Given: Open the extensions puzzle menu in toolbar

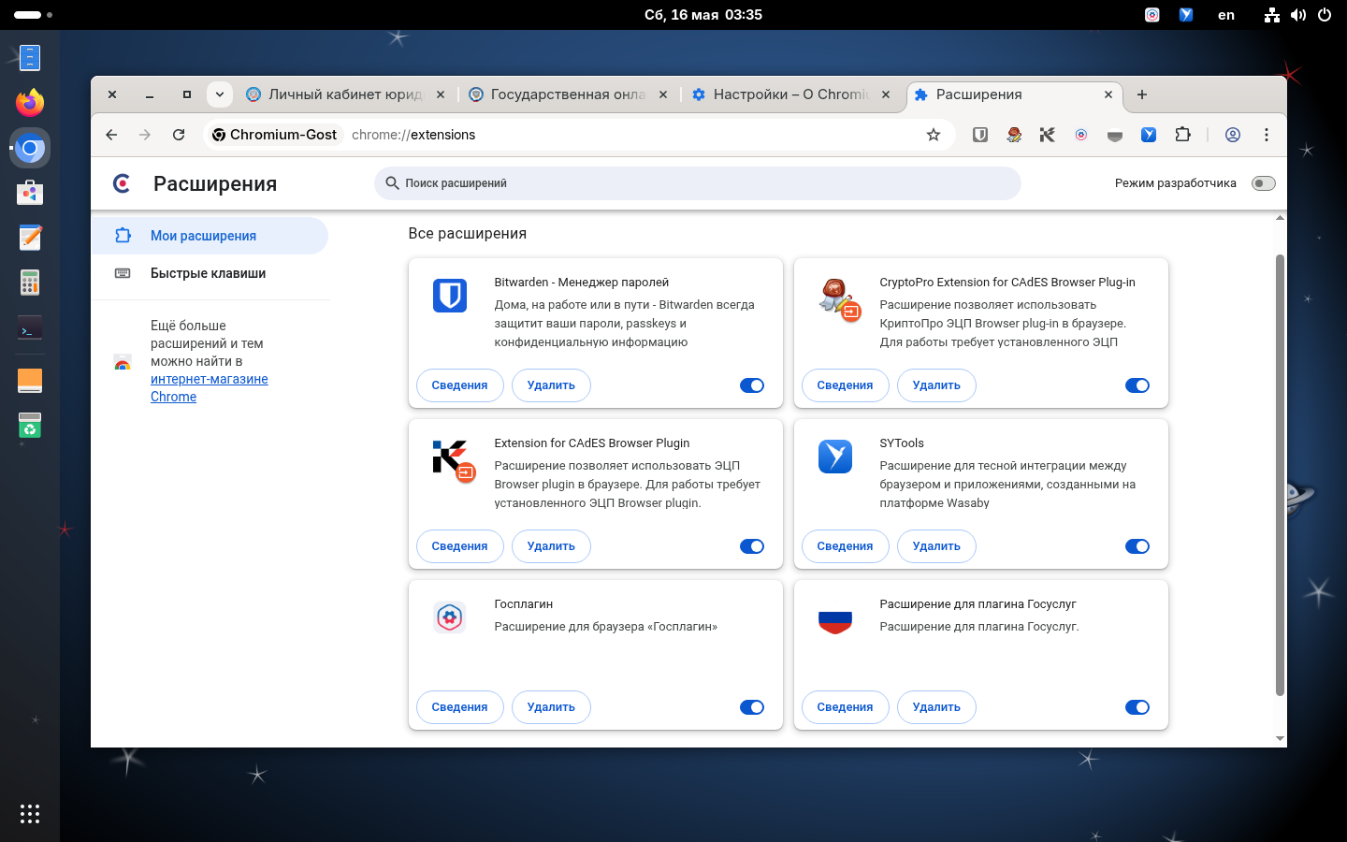Looking at the screenshot, I should click(1182, 135).
